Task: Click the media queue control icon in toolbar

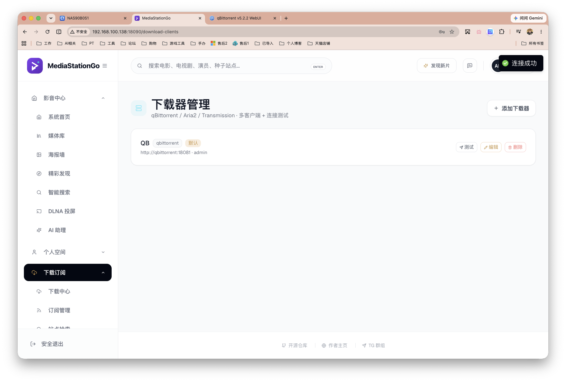Action: (519, 32)
